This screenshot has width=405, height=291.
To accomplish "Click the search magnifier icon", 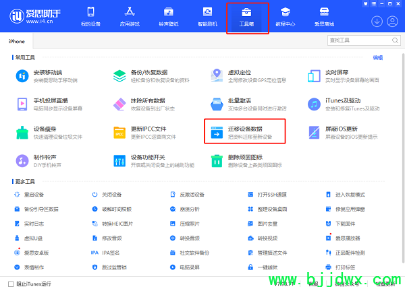I will [395, 40].
